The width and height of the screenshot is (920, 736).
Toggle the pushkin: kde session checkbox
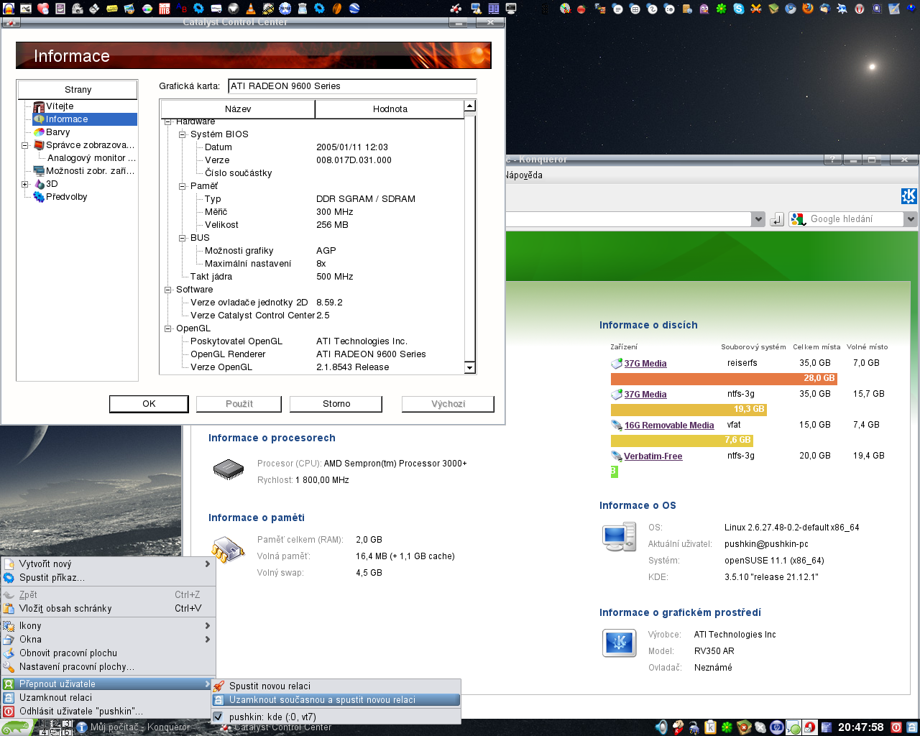click(218, 717)
